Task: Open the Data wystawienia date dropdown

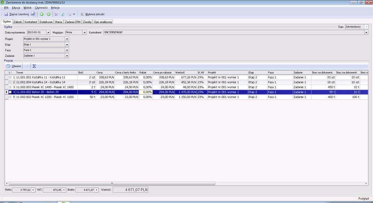Action: point(48,33)
